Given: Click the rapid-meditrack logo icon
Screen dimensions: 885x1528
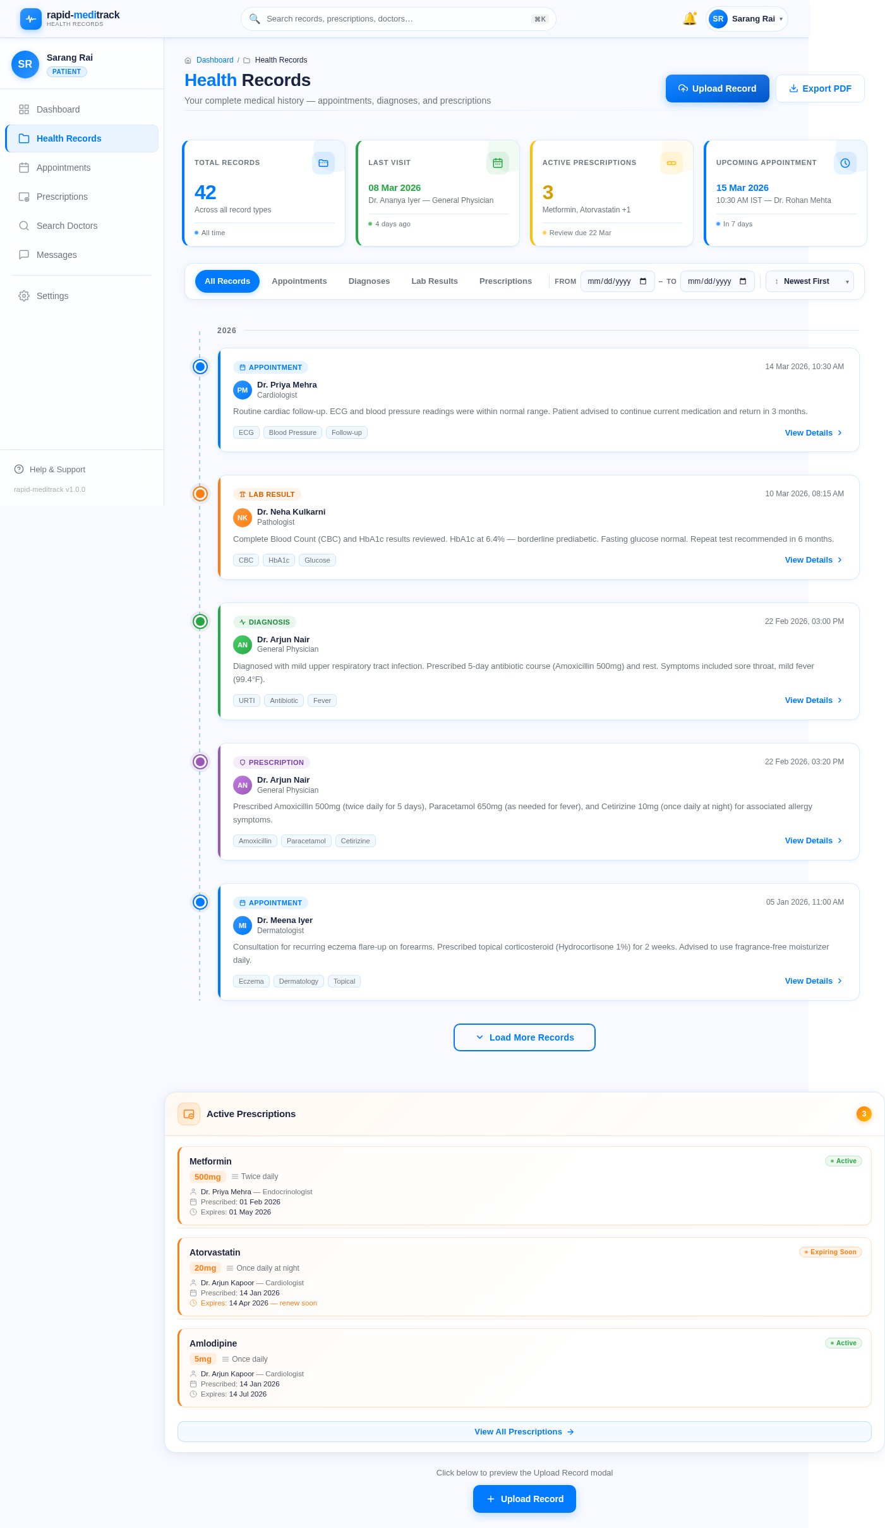Looking at the screenshot, I should click(x=30, y=19).
